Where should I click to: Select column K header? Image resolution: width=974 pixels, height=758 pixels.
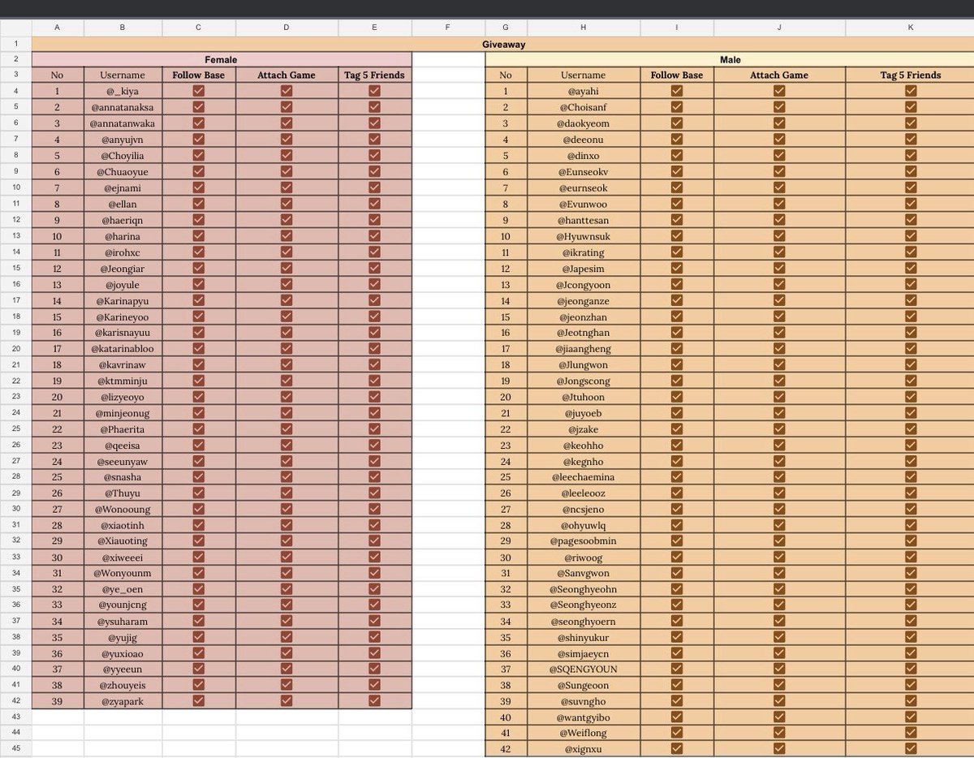910,28
